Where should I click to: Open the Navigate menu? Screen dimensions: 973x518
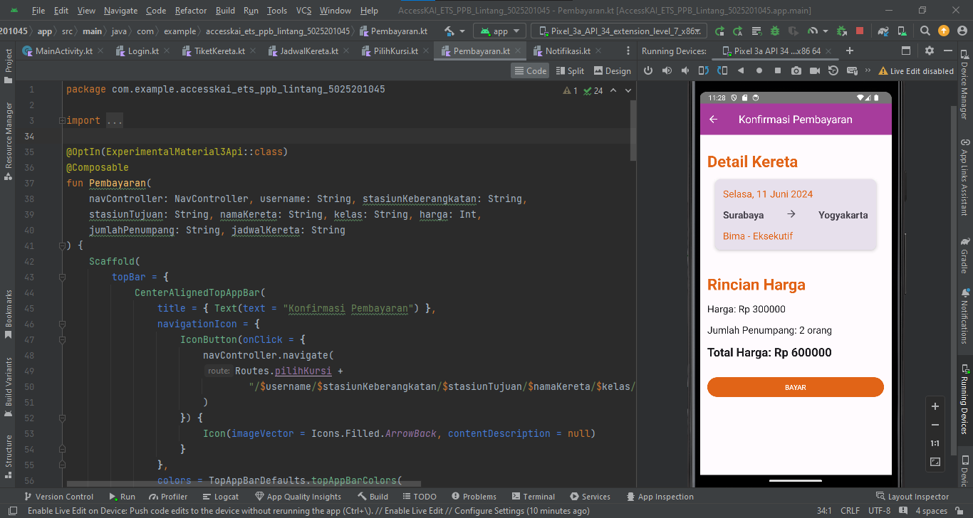(x=121, y=11)
